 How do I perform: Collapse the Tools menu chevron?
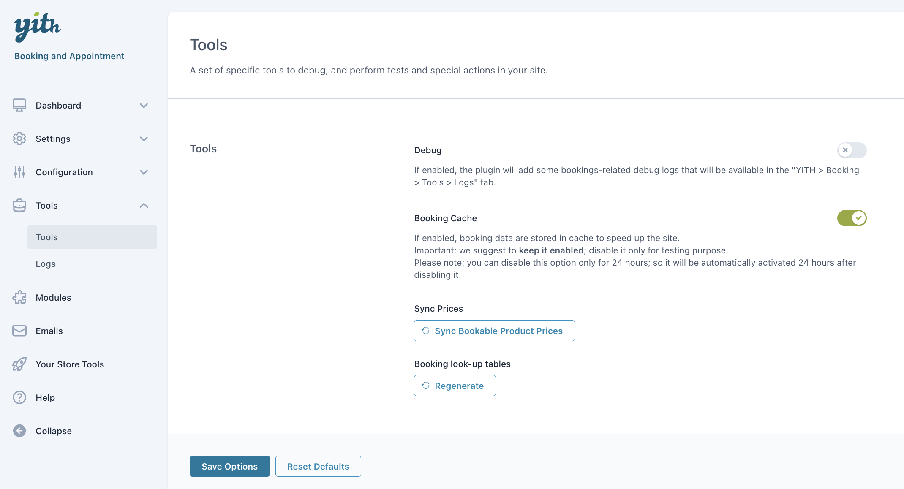[144, 205]
